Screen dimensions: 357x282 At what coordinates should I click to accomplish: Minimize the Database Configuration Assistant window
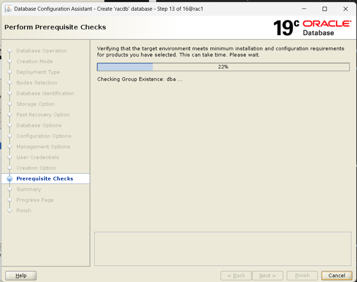coord(304,9)
